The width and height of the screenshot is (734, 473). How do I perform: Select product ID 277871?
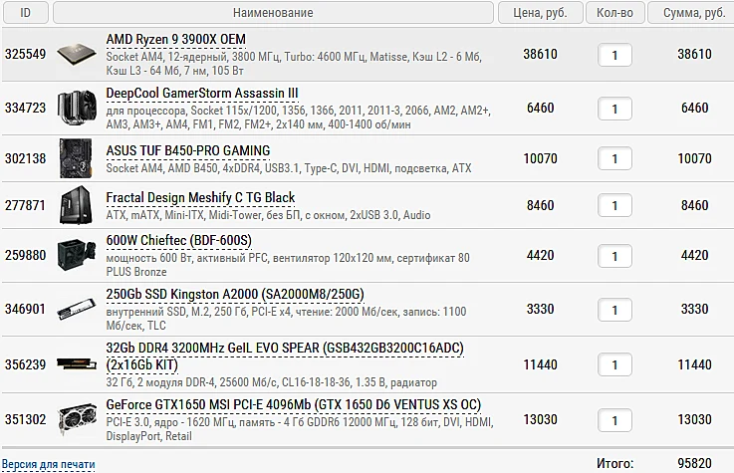click(x=25, y=205)
